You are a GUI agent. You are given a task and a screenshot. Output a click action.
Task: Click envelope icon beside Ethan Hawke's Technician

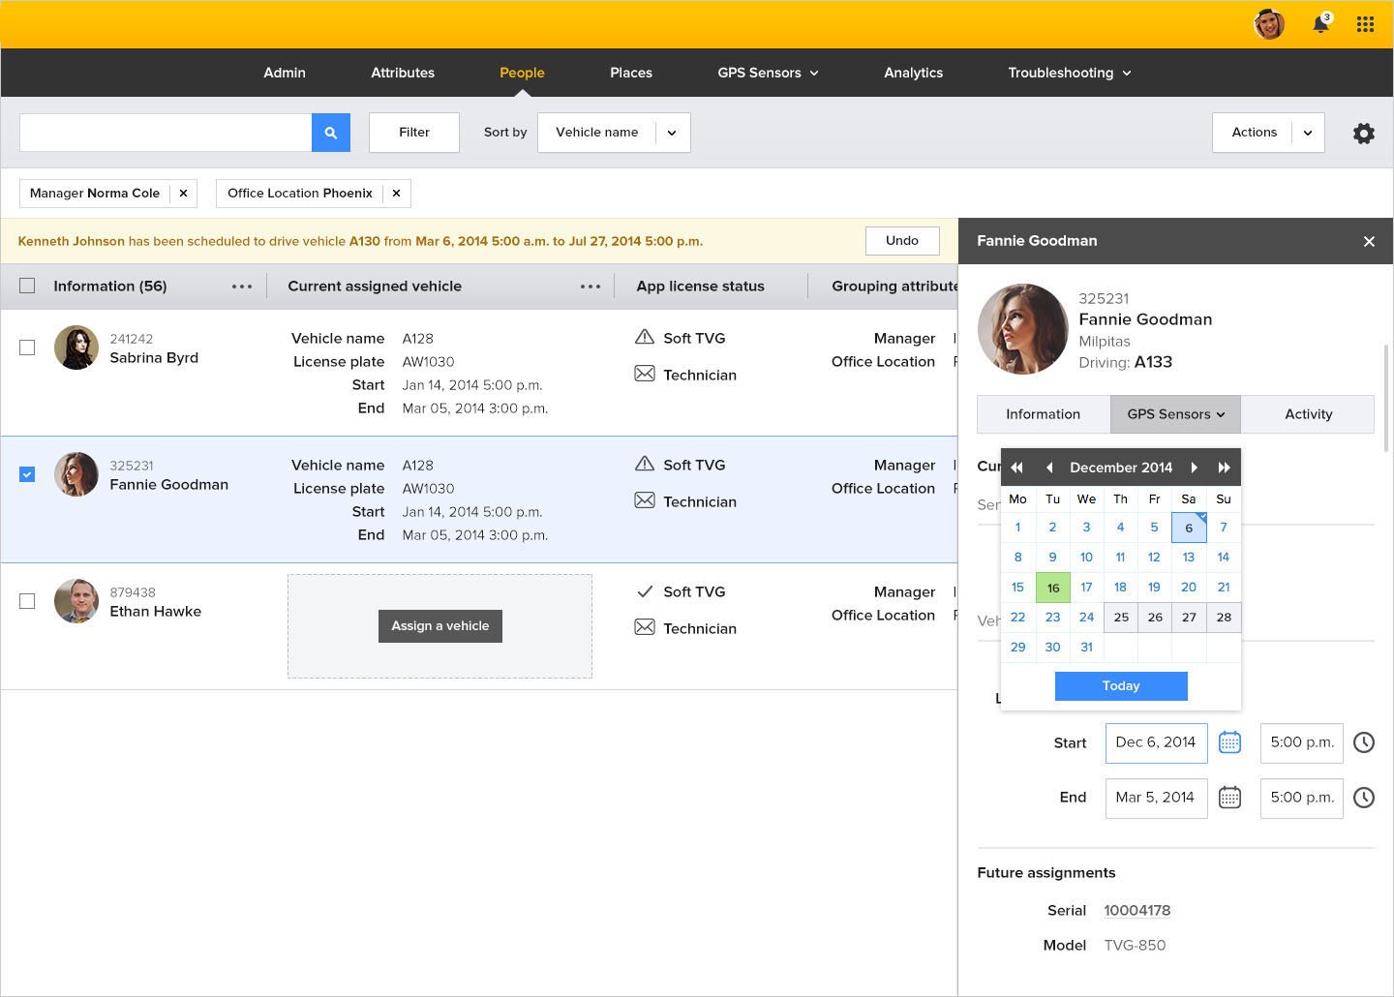[x=645, y=627]
